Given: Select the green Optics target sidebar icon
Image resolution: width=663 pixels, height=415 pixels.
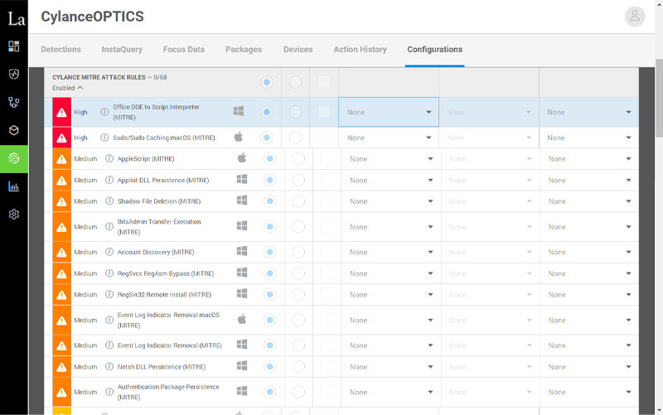Looking at the screenshot, I should click(14, 158).
